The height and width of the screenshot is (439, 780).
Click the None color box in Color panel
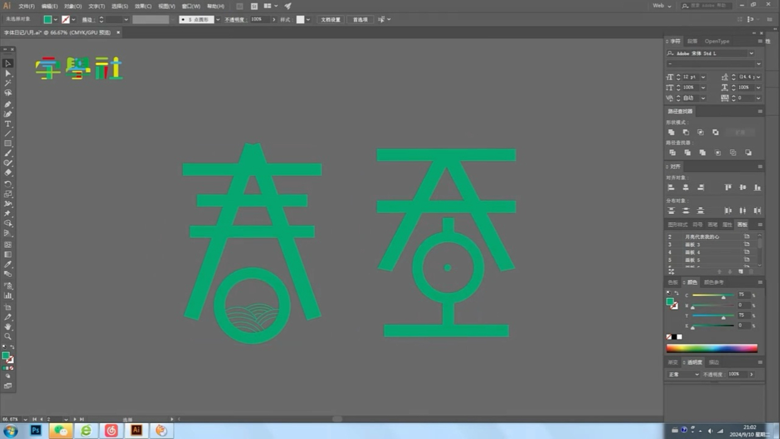click(669, 337)
